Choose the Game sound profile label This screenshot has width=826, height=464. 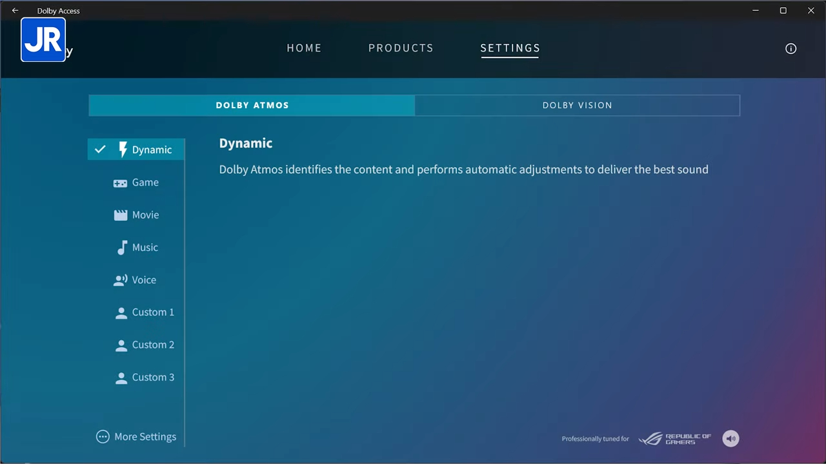pos(145,182)
